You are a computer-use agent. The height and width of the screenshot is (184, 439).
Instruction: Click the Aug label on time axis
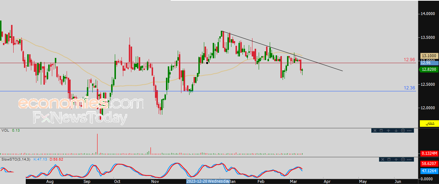[x=50, y=181]
